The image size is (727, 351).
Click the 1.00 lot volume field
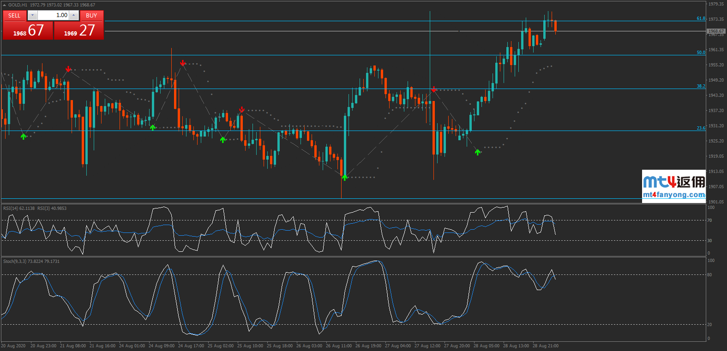(53, 16)
